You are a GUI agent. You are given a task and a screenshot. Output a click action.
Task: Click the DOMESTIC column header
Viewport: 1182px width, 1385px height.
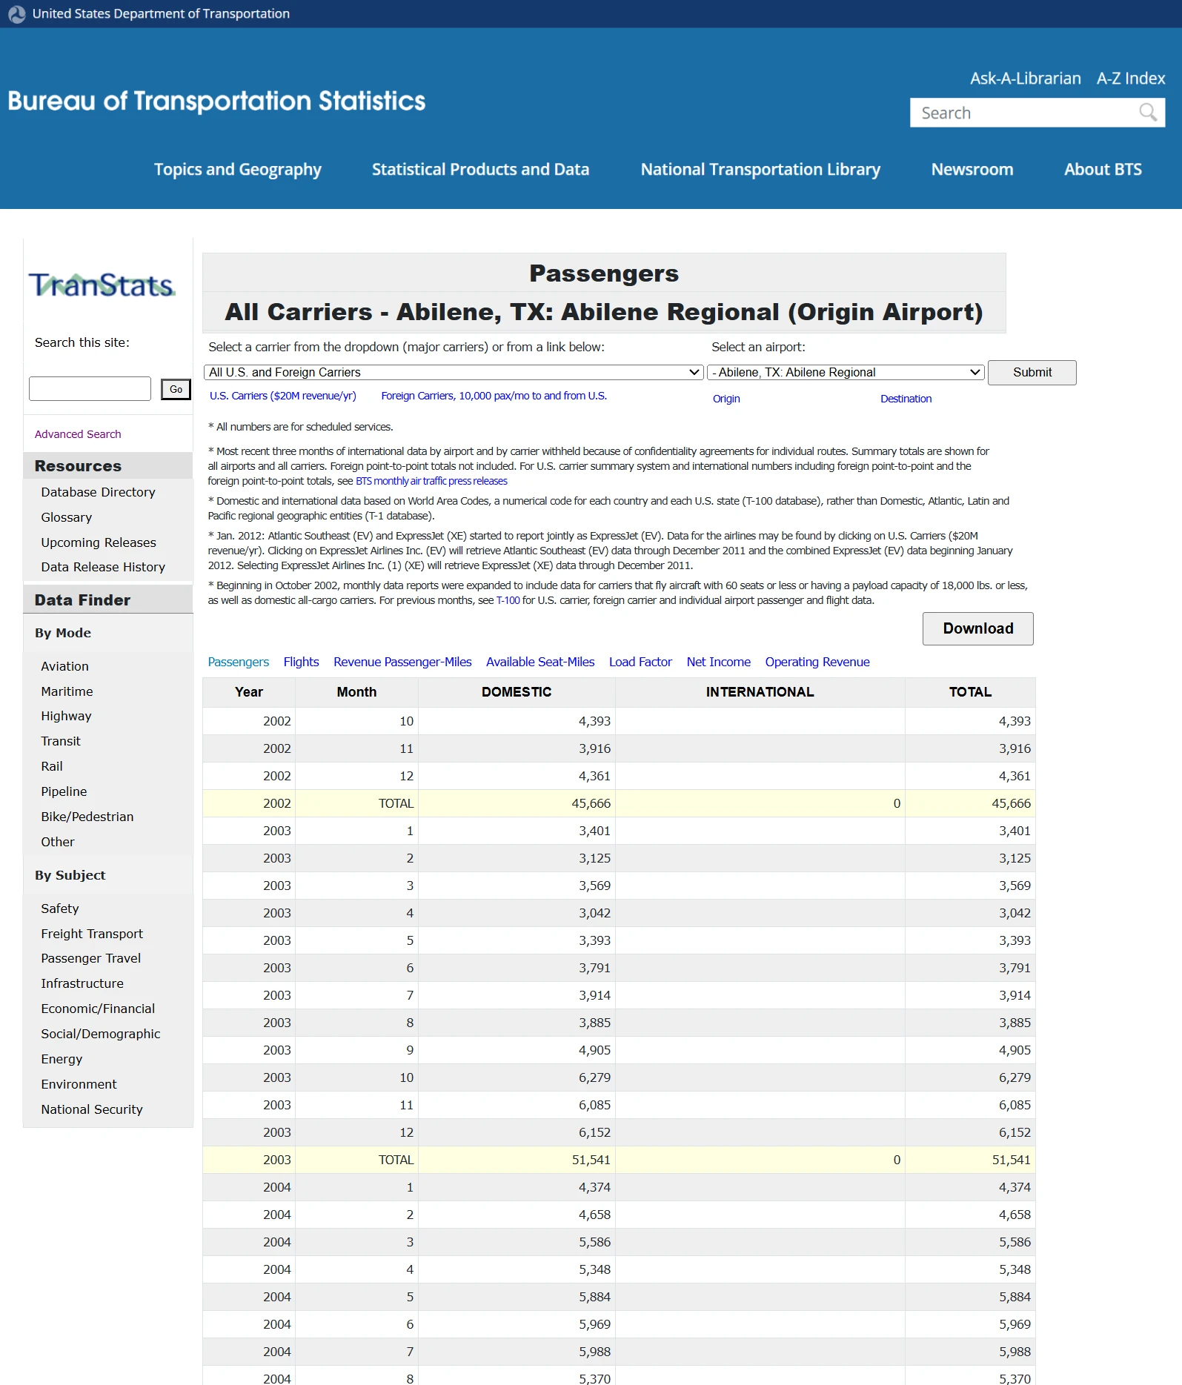pyautogui.click(x=517, y=692)
